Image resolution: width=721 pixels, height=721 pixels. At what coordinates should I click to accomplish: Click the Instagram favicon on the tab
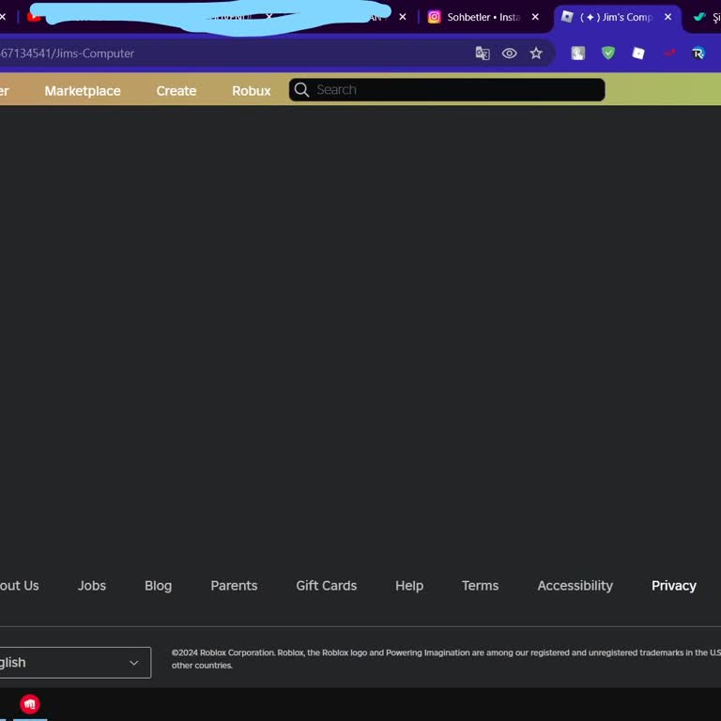(434, 17)
